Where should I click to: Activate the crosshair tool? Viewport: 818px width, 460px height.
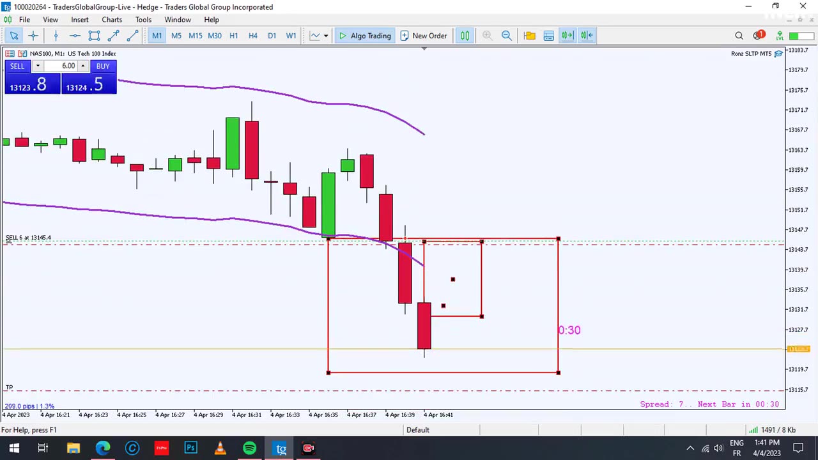pyautogui.click(x=33, y=36)
